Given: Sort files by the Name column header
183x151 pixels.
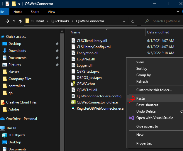Looking at the screenshot, I should (75, 32).
